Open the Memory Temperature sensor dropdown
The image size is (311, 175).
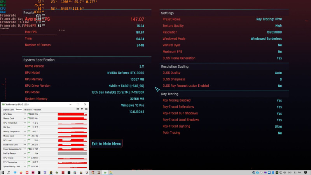click(25, 131)
